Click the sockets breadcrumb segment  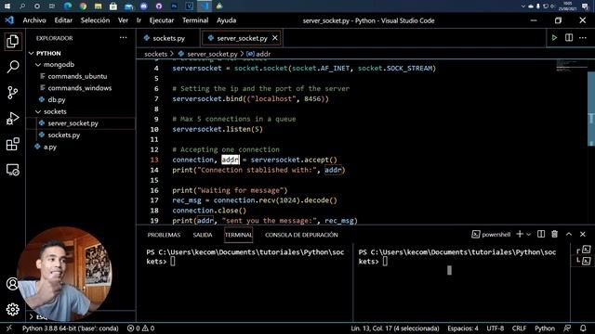(155, 54)
